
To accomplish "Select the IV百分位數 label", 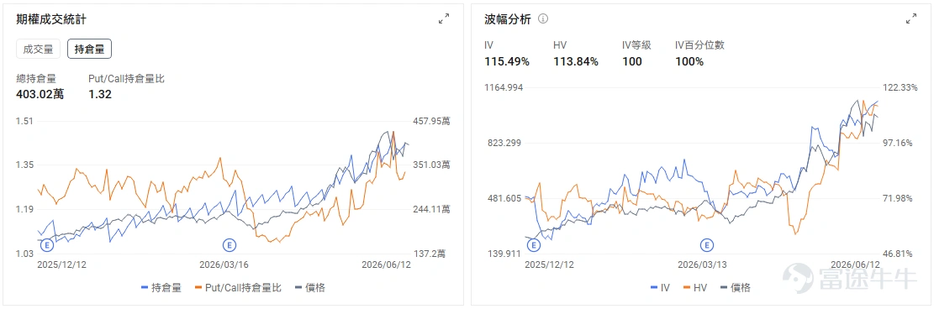I will coord(699,45).
